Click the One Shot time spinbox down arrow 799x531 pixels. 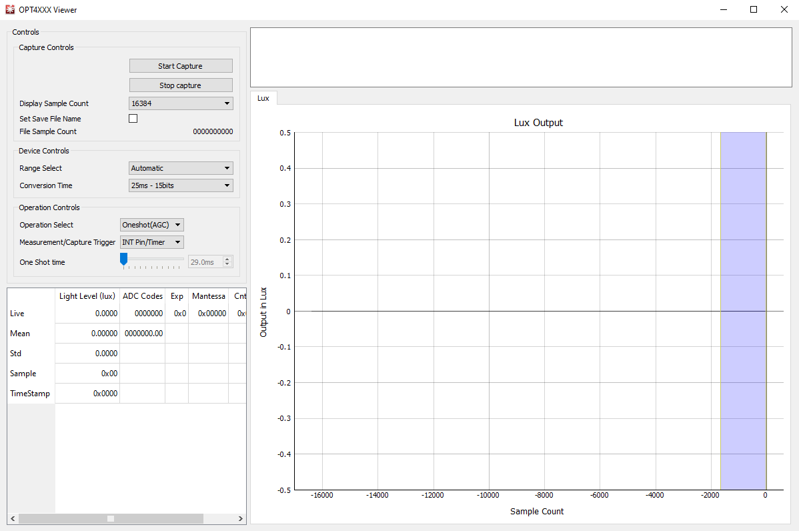pyautogui.click(x=227, y=265)
